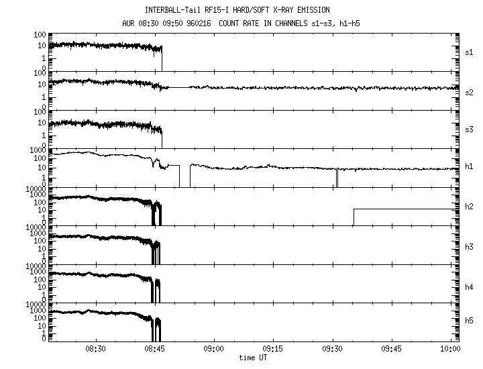
Task: Select the 08:30 time axis tick label
Action: 96,350
